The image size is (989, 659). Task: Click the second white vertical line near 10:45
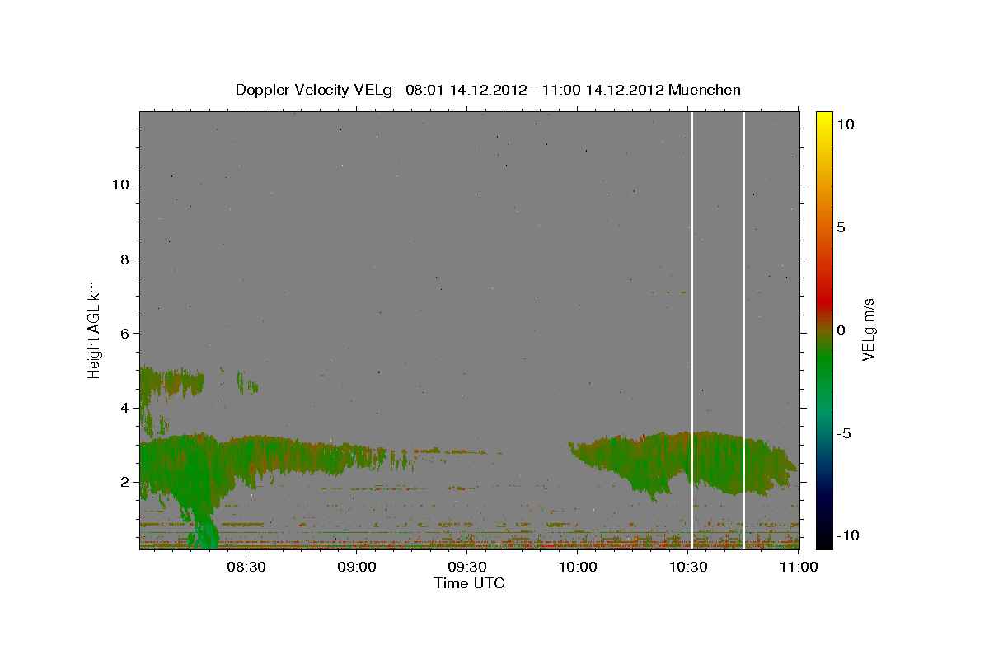coord(744,329)
